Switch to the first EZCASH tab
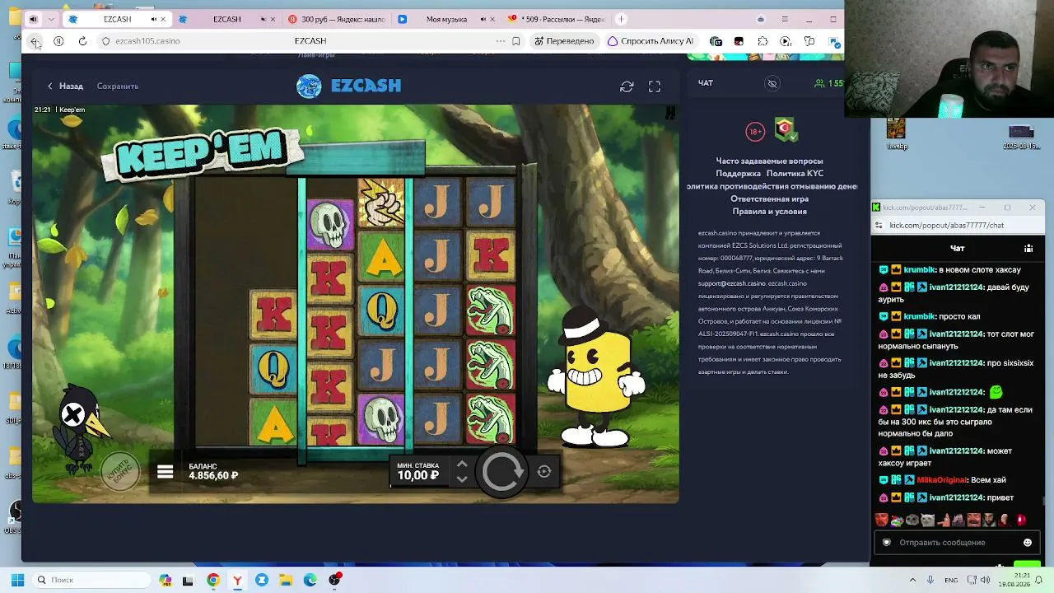1054x593 pixels. point(117,19)
